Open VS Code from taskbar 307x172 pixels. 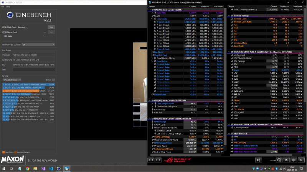pos(51,169)
